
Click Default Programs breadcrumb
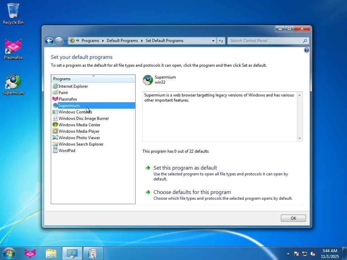click(122, 41)
